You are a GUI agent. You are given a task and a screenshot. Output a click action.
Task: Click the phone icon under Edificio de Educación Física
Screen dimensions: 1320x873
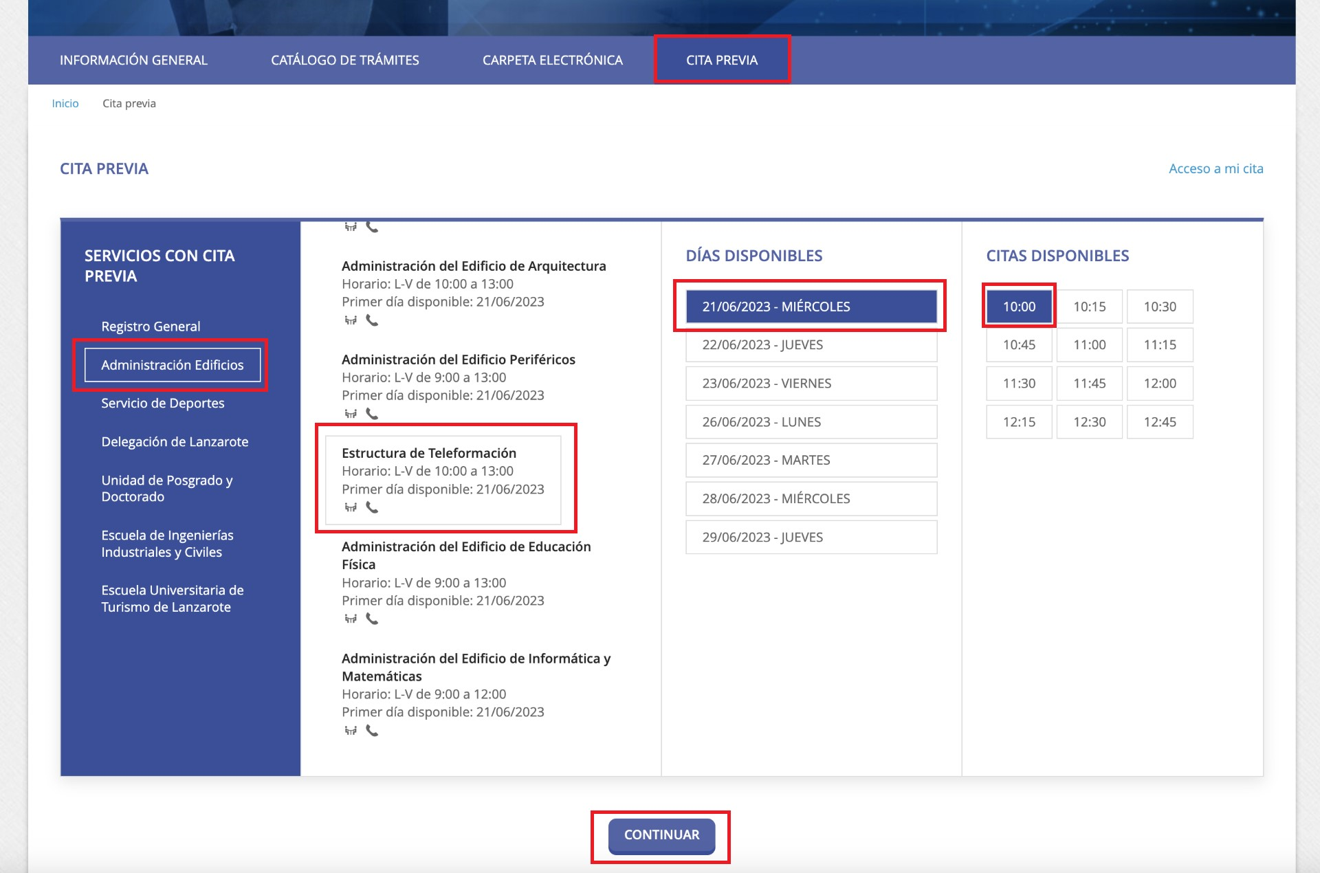(x=372, y=619)
